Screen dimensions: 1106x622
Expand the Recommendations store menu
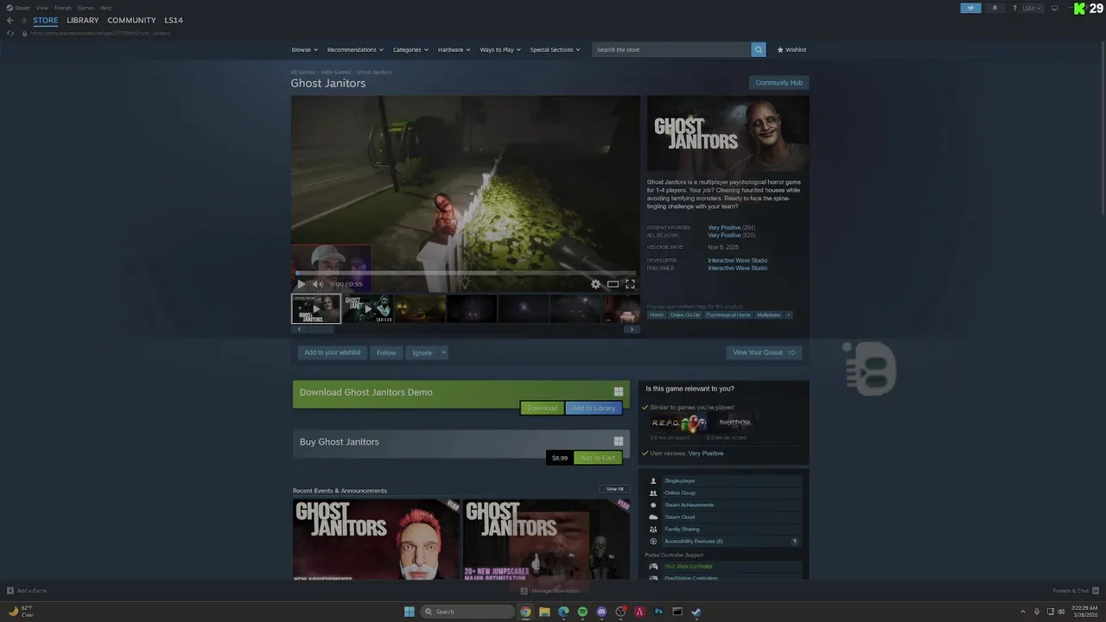(x=355, y=50)
